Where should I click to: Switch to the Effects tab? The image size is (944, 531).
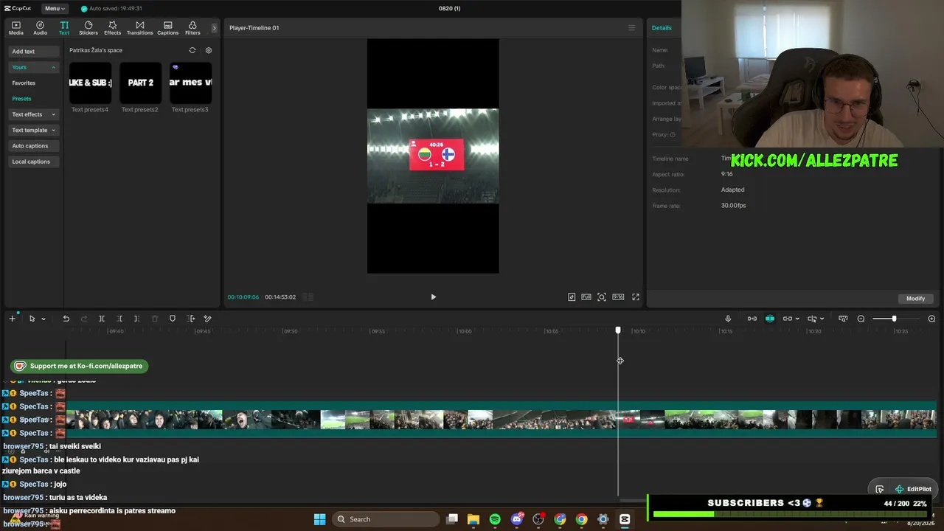(112, 28)
